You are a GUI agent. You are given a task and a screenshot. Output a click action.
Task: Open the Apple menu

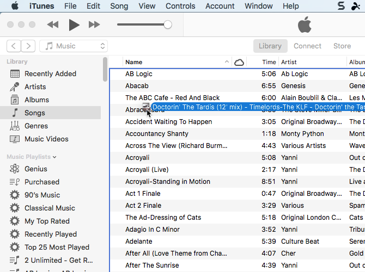[15, 6]
